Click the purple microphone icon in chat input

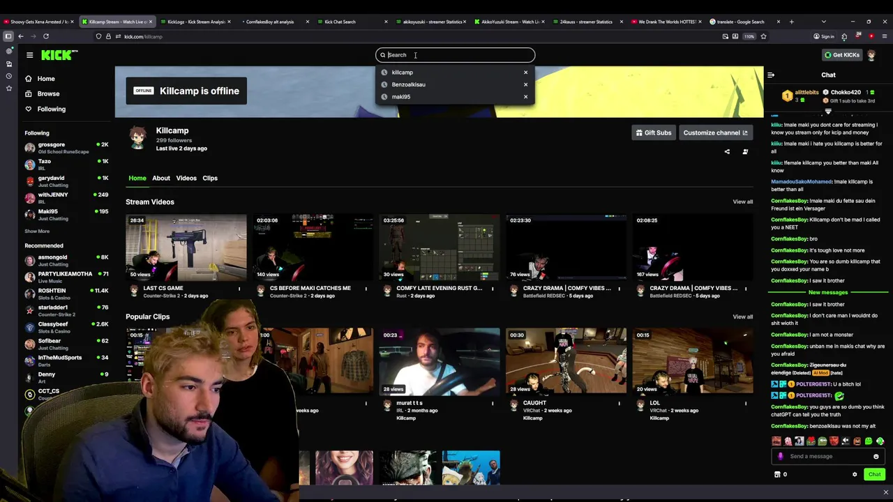(x=781, y=457)
